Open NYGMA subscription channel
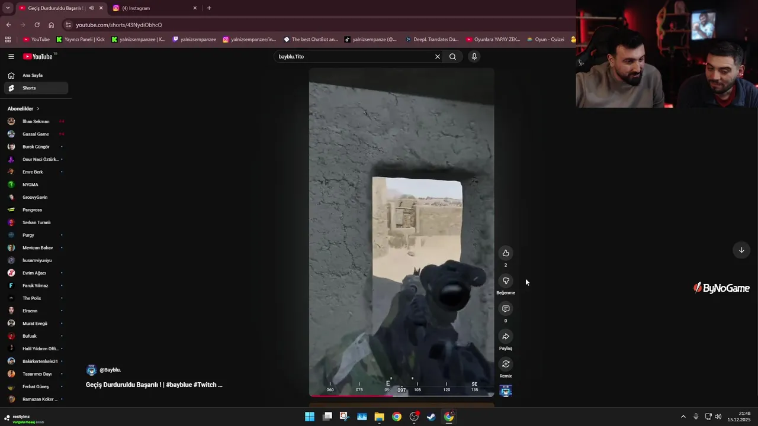 coord(36,185)
